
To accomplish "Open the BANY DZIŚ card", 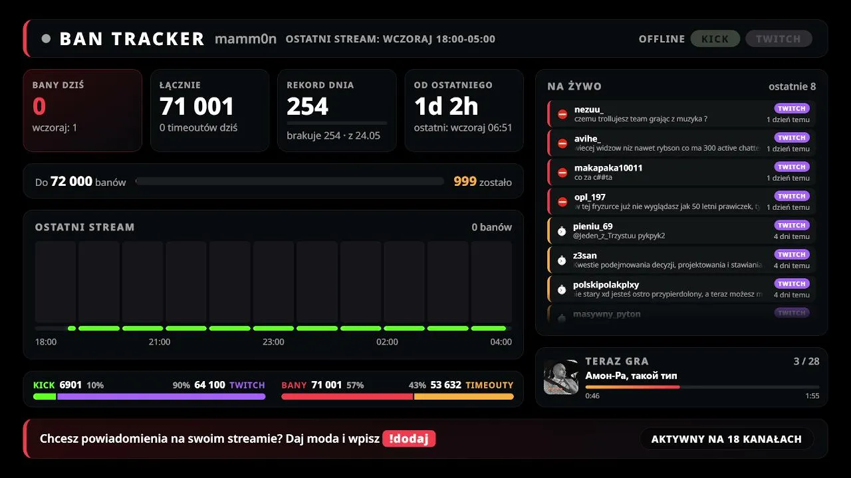I will pyautogui.click(x=82, y=110).
